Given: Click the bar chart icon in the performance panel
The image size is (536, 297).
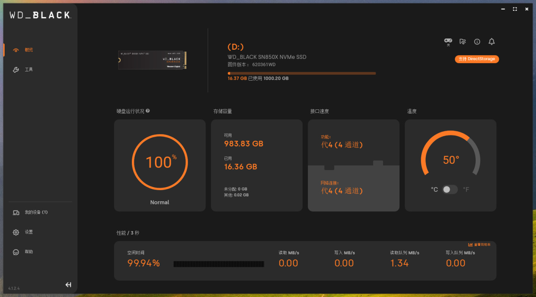Looking at the screenshot, I should tap(470, 244).
